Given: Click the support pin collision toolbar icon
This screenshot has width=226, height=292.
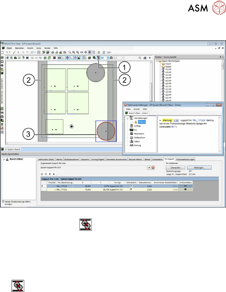Looking at the screenshot, I should tap(98, 58).
